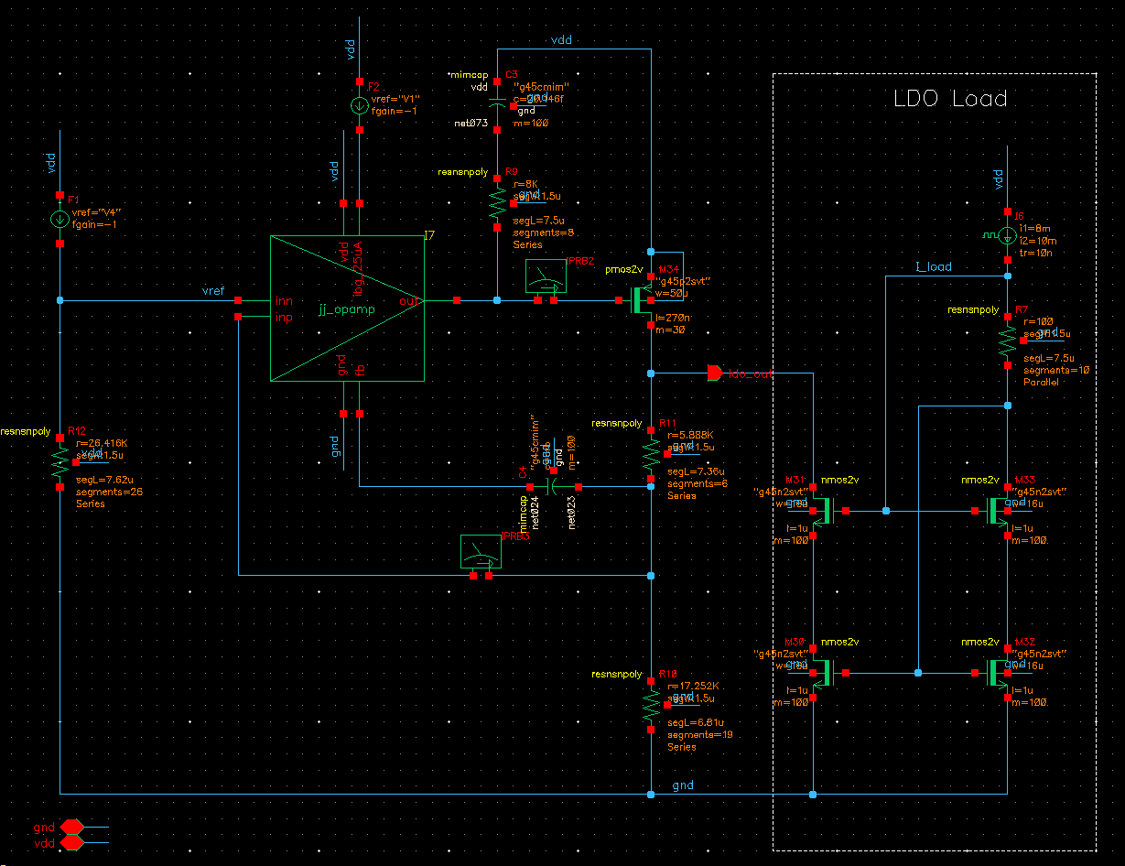Select resistor R11 zigzag symbol

[651, 453]
